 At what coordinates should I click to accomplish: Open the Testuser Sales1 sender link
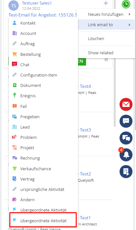[x=37, y=3]
